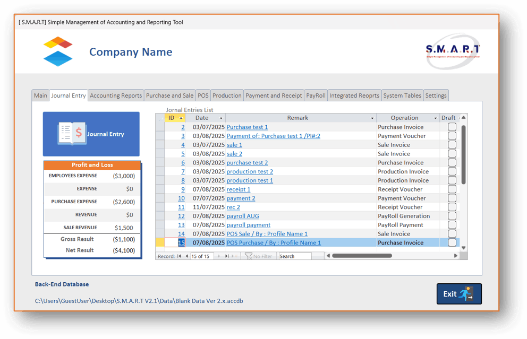Switch to the Production tab
527x339 pixels.
click(227, 95)
